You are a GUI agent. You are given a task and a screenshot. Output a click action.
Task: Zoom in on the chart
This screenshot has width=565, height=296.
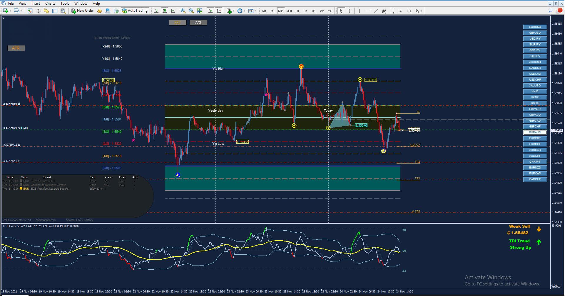coord(183,11)
